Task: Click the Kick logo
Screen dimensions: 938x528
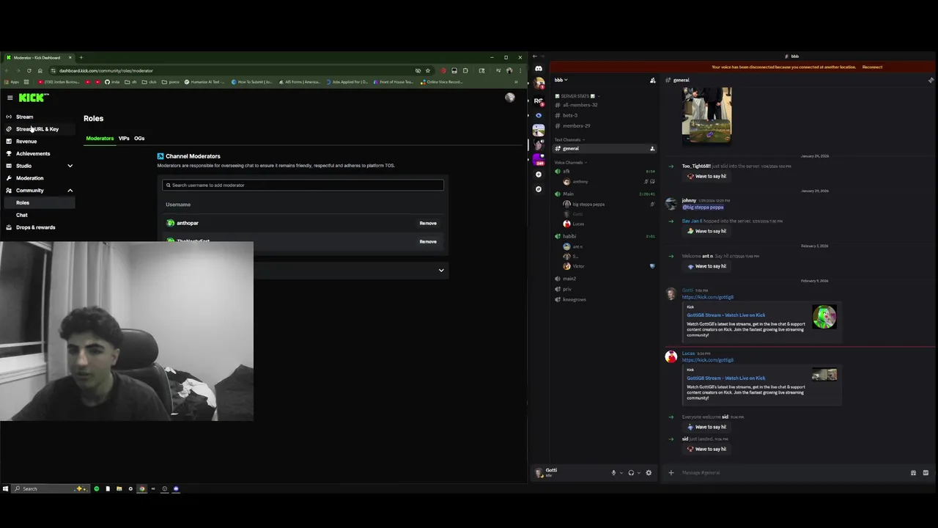Action: (x=33, y=98)
